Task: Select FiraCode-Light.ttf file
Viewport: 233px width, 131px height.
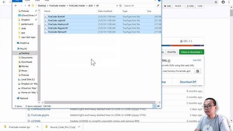Action: point(103,20)
